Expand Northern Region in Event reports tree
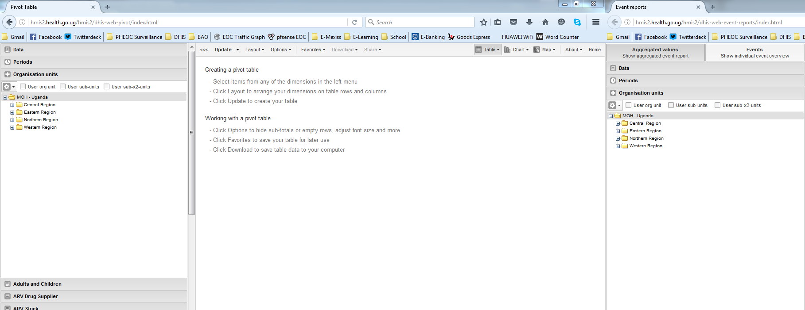 point(618,138)
